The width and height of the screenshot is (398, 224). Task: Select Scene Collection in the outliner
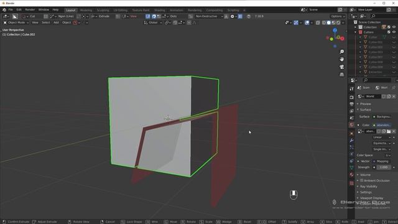coord(369,22)
